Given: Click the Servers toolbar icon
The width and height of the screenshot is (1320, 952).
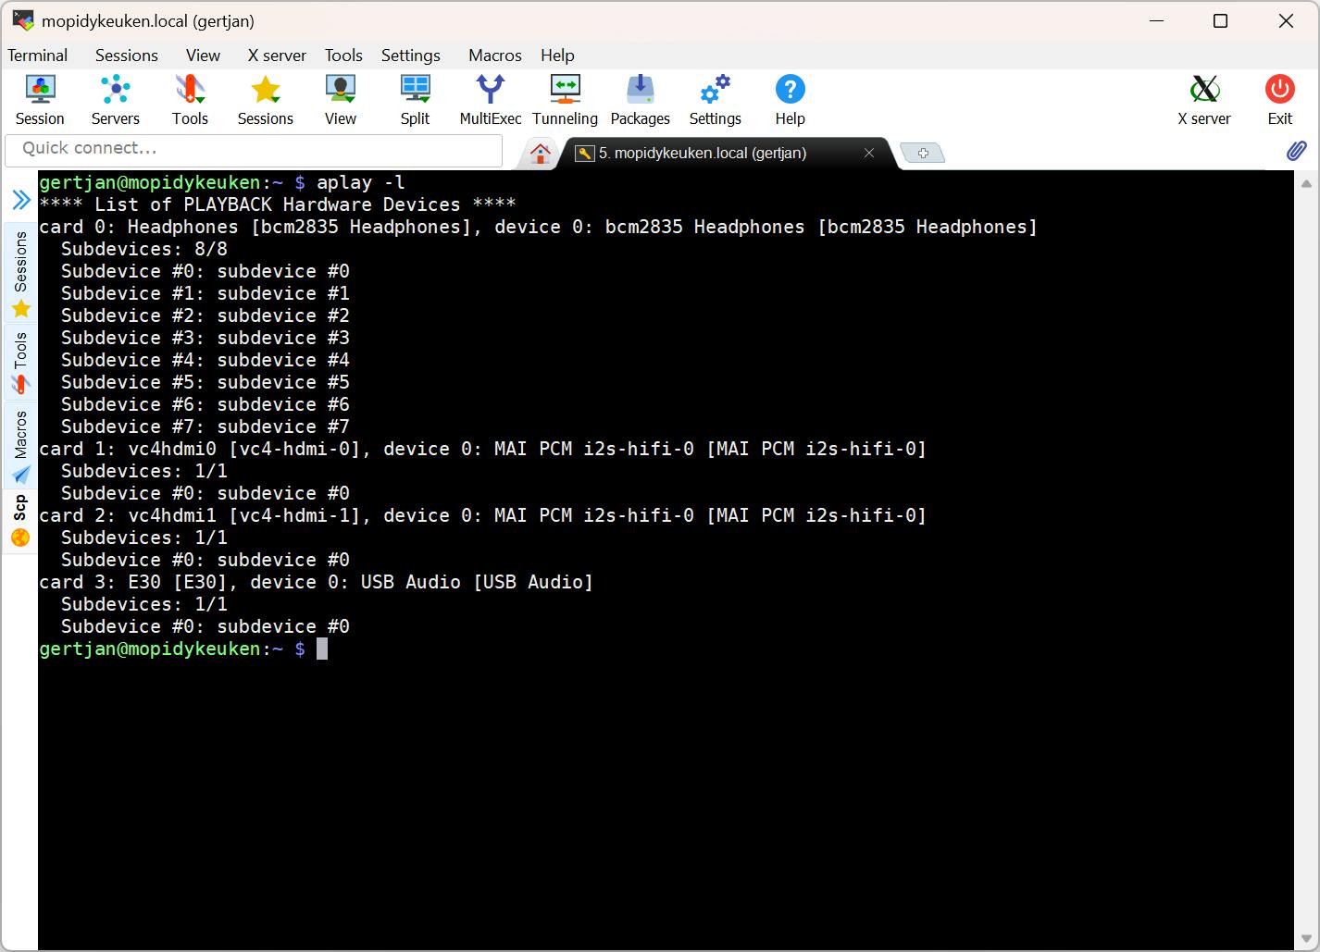Looking at the screenshot, I should [116, 100].
